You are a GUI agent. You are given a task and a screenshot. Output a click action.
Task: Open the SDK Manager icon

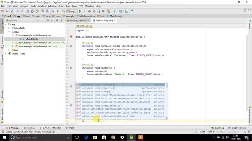pos(126,11)
